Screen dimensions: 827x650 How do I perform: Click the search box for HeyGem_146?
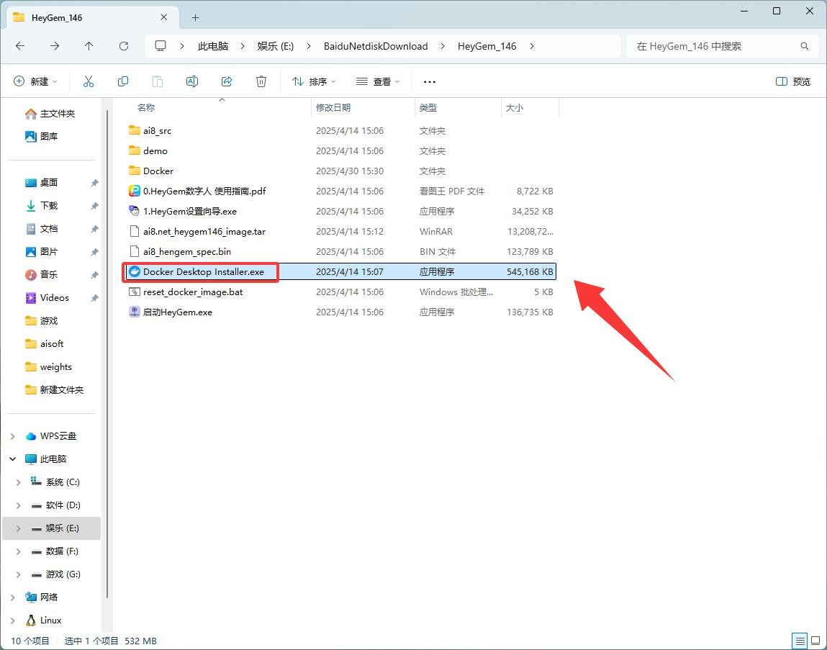[716, 46]
